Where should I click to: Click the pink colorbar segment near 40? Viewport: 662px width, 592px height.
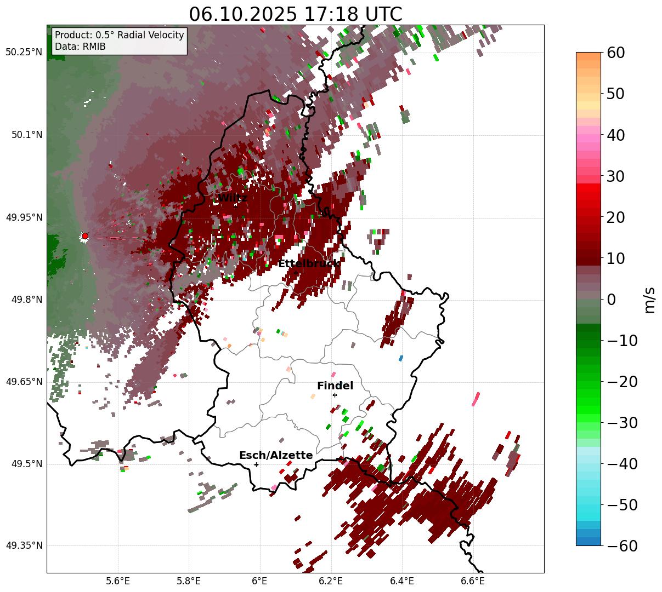click(589, 139)
